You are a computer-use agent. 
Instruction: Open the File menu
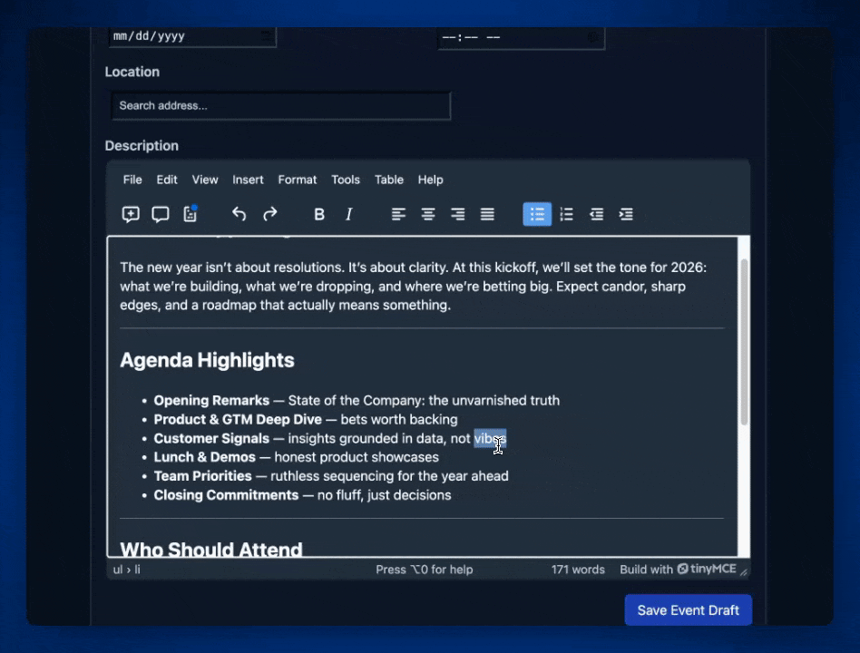(x=132, y=180)
